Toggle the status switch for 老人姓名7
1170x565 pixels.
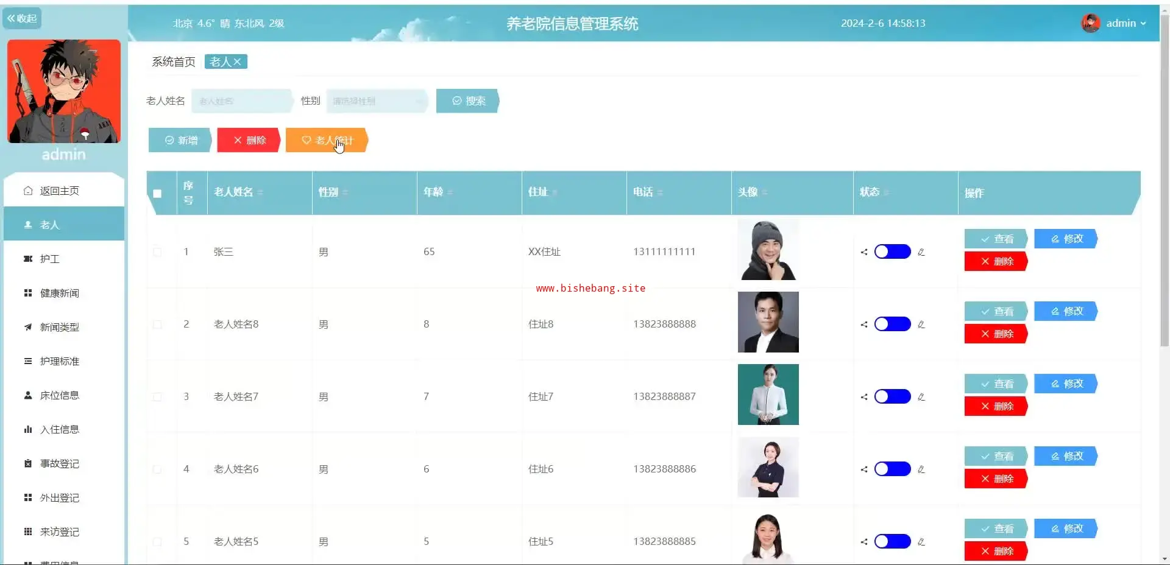pyautogui.click(x=892, y=397)
